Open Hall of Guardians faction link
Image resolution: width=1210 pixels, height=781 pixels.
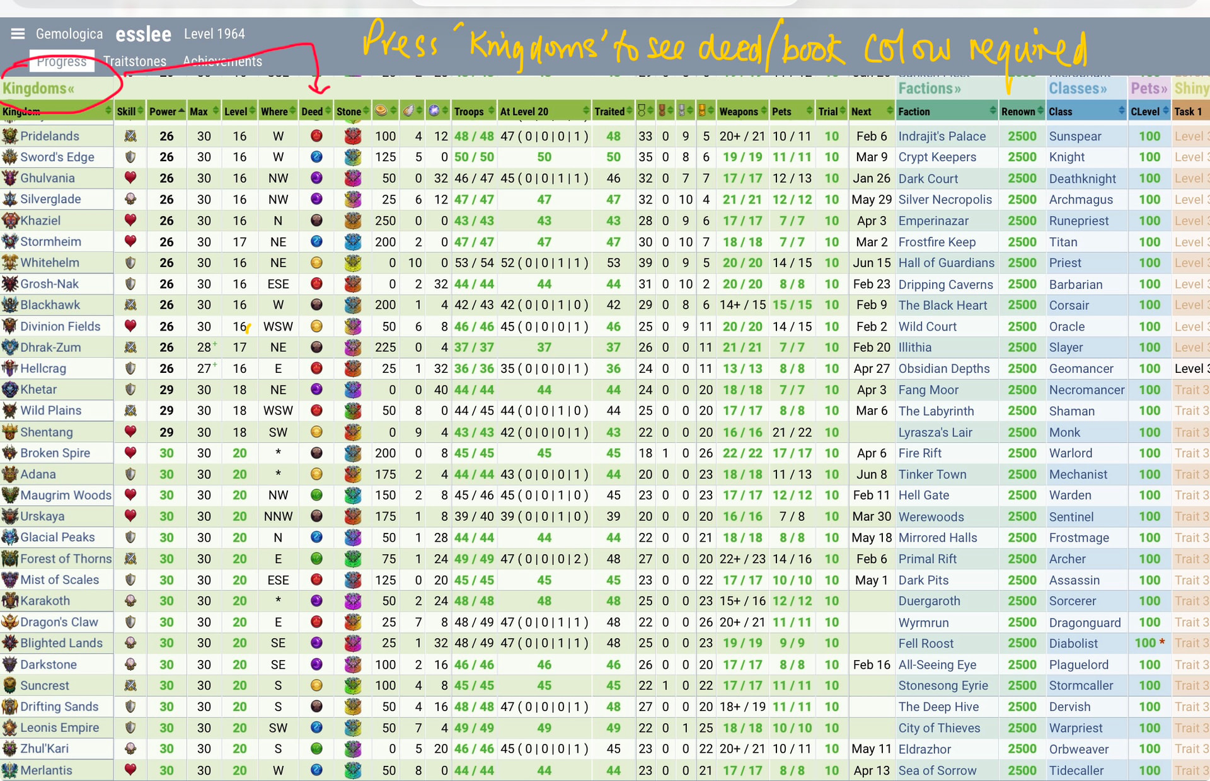pos(946,263)
